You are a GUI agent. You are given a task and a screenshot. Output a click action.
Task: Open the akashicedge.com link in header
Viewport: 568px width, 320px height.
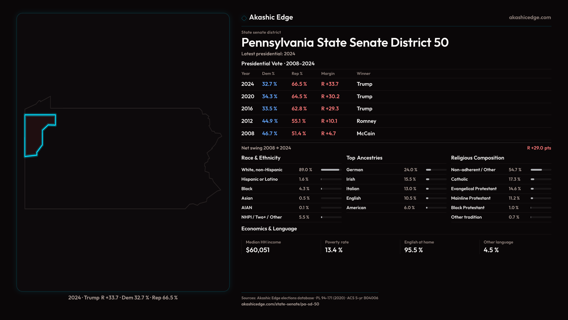530,17
